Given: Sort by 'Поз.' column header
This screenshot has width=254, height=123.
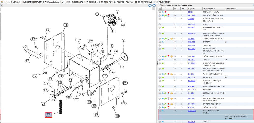Looking at the screenshot, I should 177,9.
